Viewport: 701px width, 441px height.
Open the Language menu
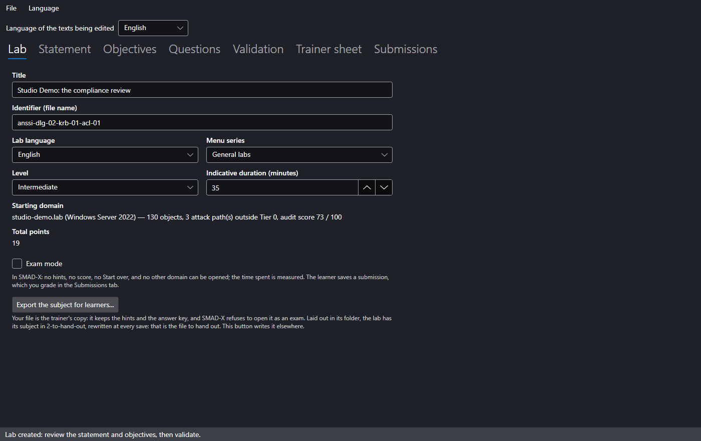44,8
